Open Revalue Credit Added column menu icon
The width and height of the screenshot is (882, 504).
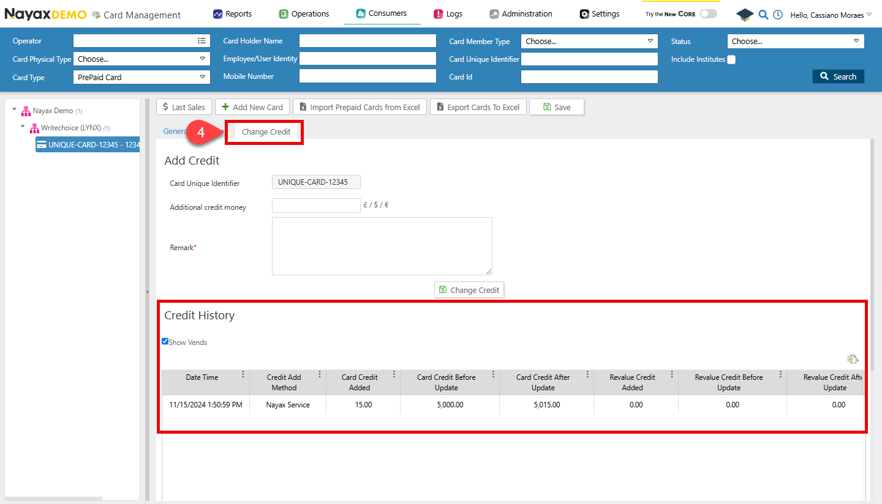coord(672,374)
